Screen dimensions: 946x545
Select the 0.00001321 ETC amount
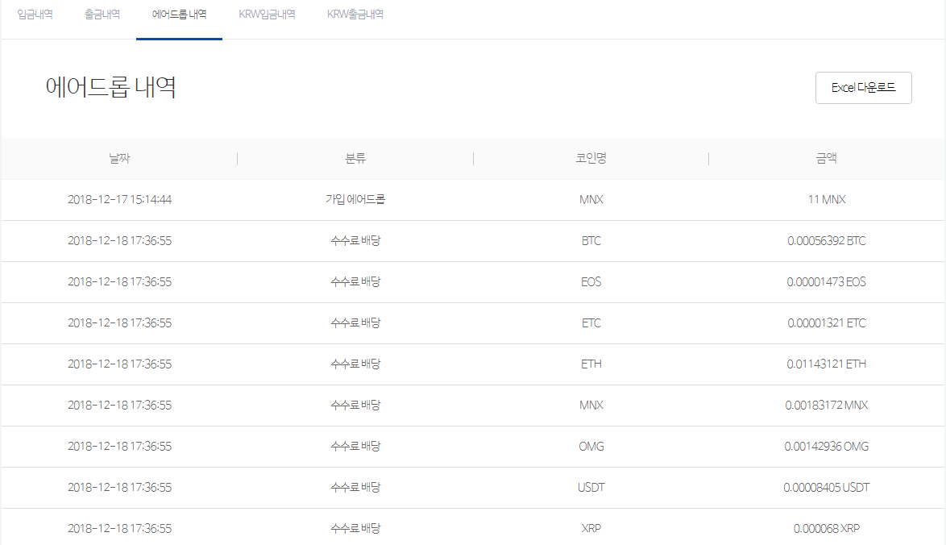coord(827,323)
